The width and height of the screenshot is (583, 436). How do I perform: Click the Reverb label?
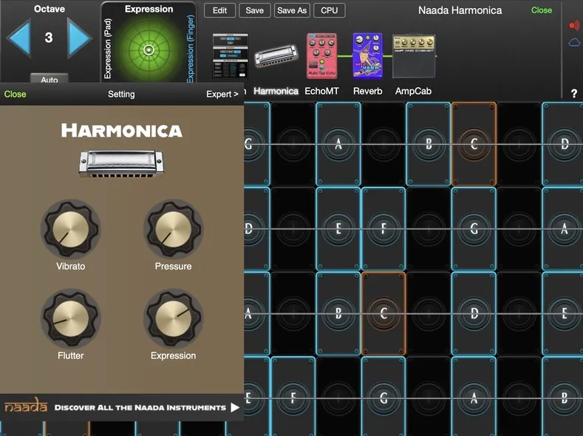tap(367, 91)
